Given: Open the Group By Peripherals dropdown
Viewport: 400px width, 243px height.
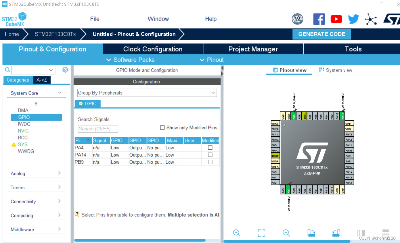Looking at the screenshot, I should tap(147, 93).
